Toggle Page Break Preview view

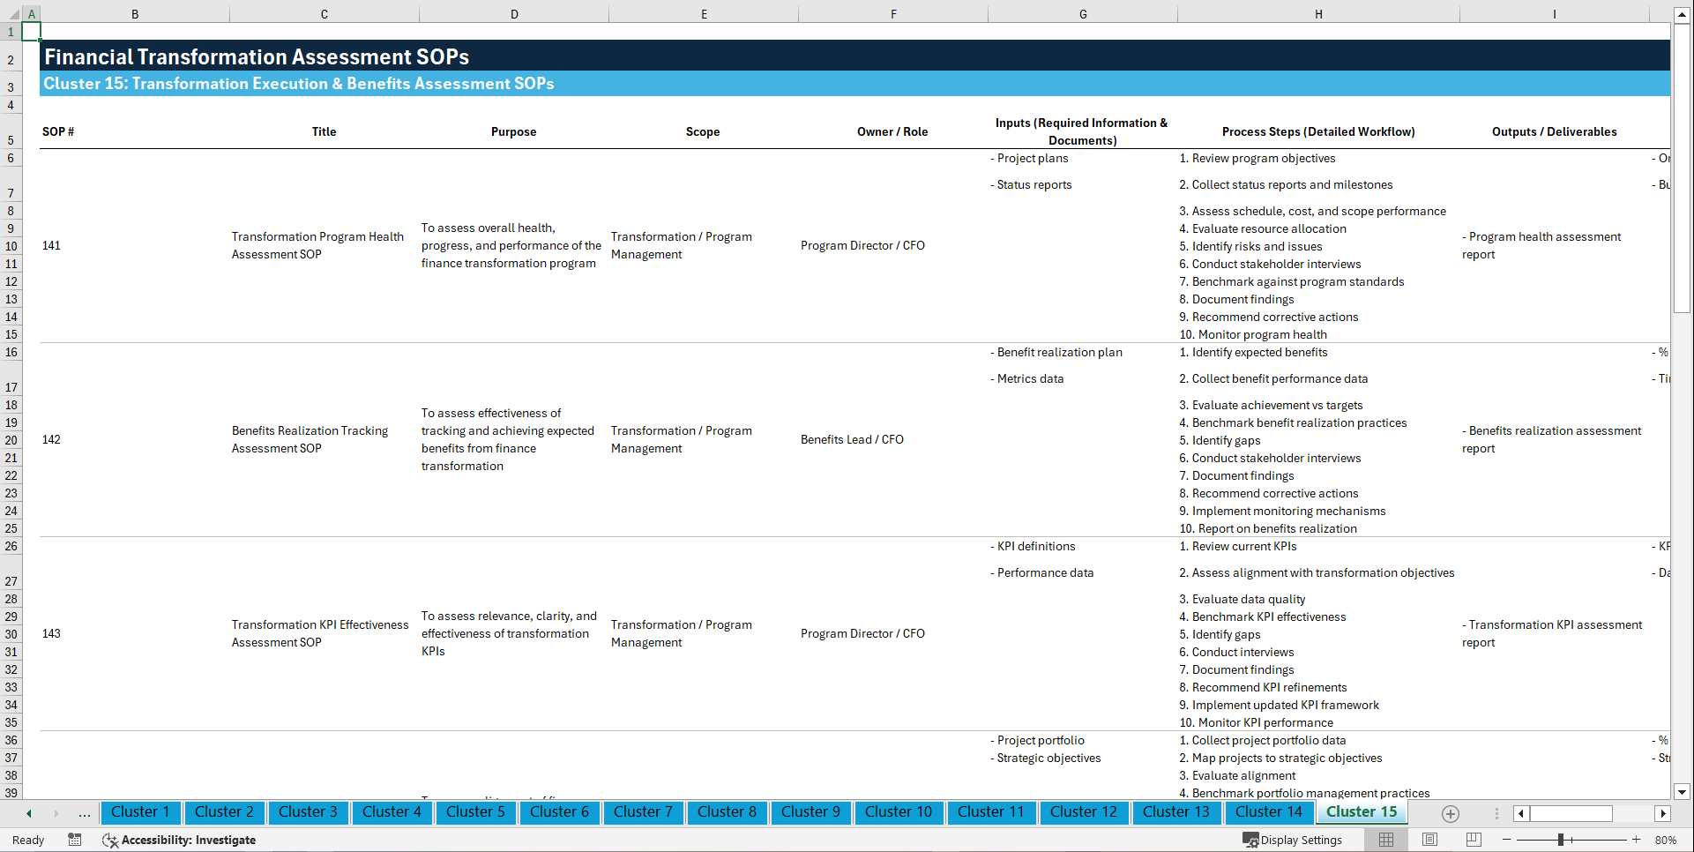pos(1473,840)
